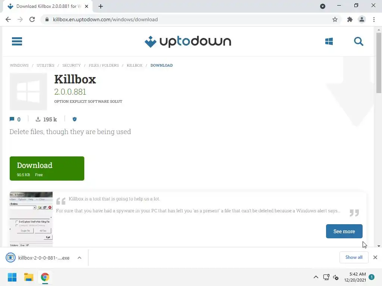Click the green Download button
This screenshot has height=286, width=382.
(x=47, y=169)
